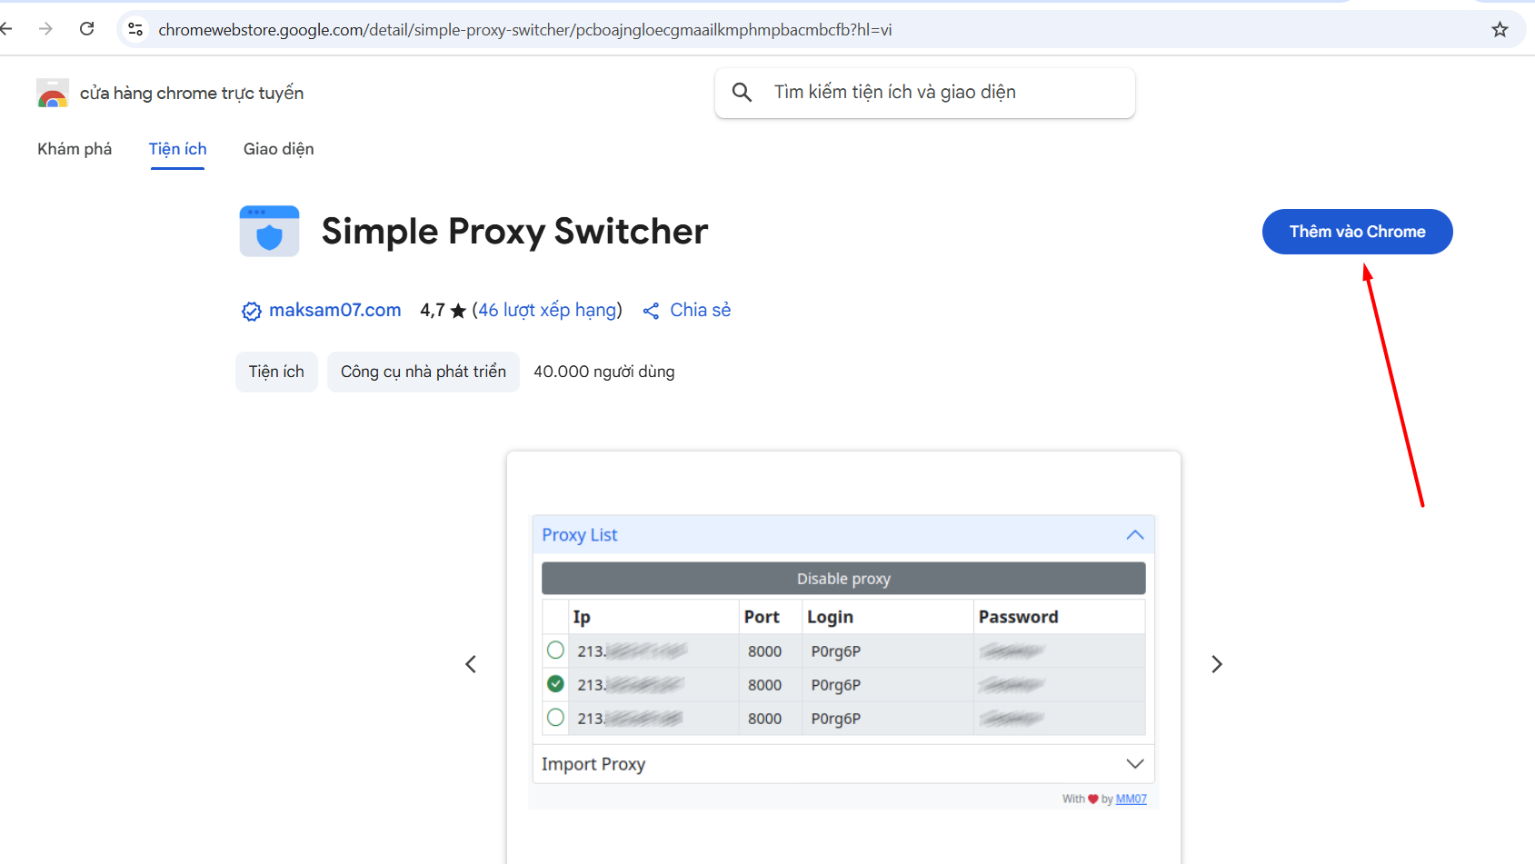Viewport: 1535px width, 864px height.
Task: Open the 46 lượt xếp hạng ratings link
Action: point(547,310)
